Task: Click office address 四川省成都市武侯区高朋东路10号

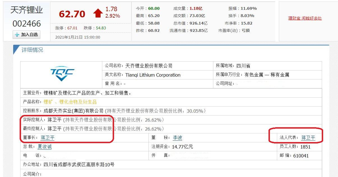Action: coord(79,164)
